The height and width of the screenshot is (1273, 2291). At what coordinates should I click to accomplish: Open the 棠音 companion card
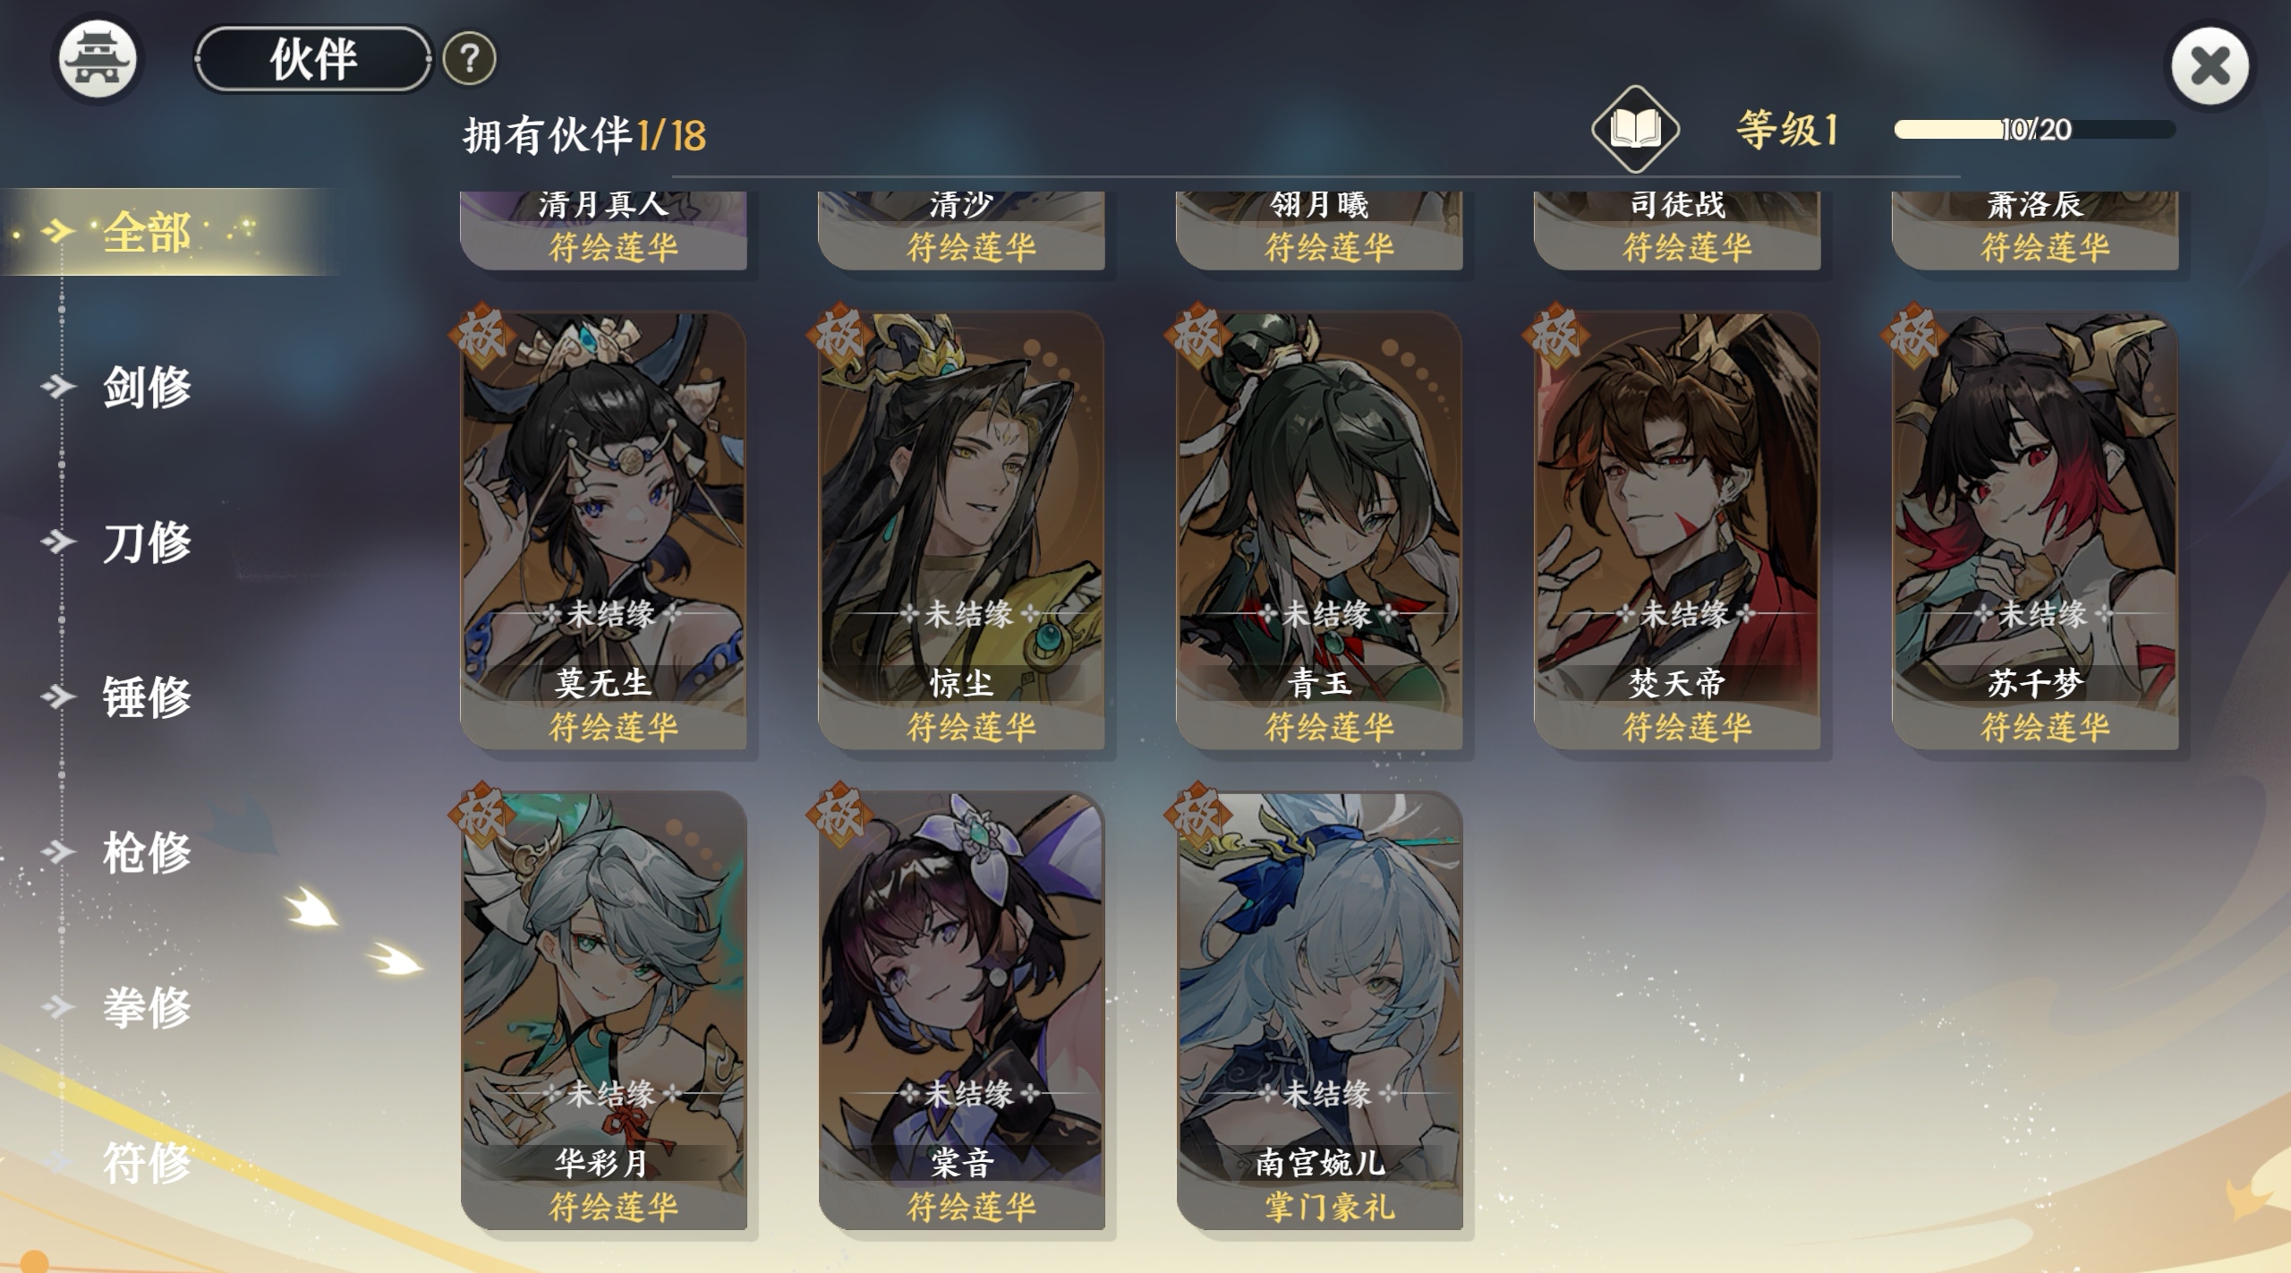point(961,1010)
